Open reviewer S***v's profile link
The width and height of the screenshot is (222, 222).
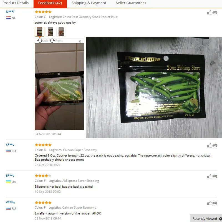(10, 145)
